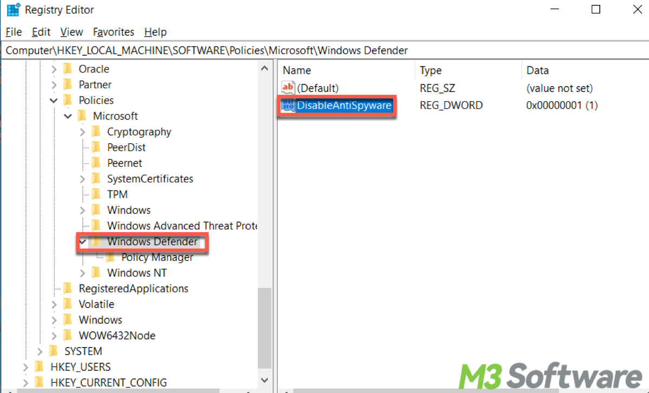
Task: Select the Volatile folder icon
Action: click(x=68, y=304)
